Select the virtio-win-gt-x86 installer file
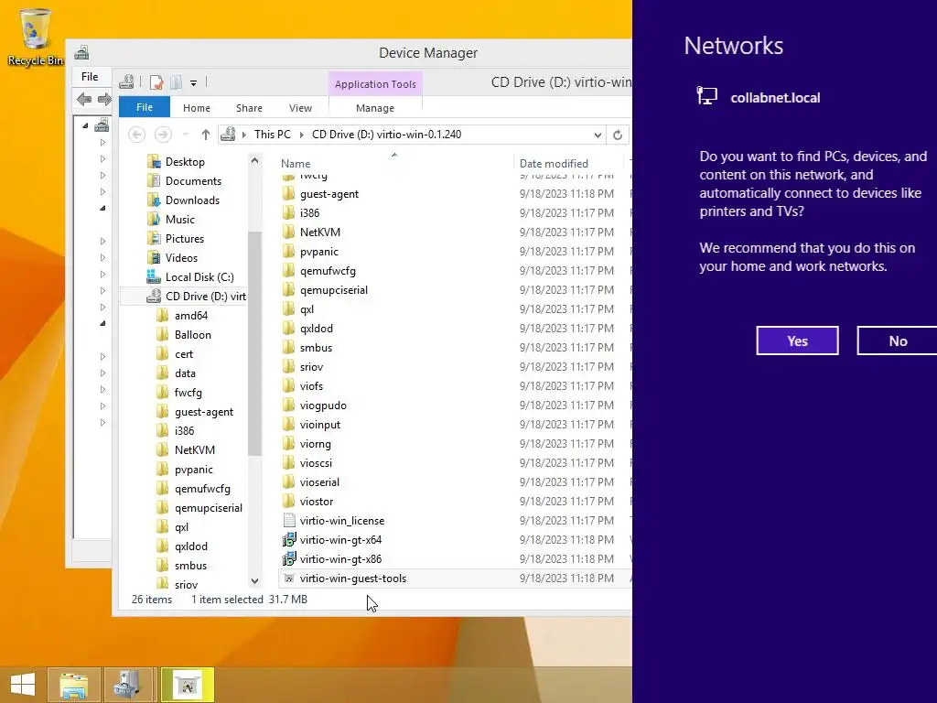937x703 pixels. [340, 559]
